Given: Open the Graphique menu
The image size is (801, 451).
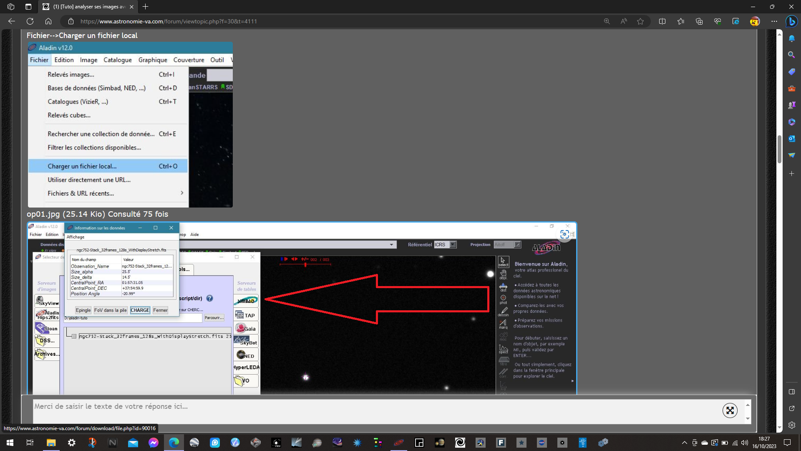Looking at the screenshot, I should click(x=153, y=60).
